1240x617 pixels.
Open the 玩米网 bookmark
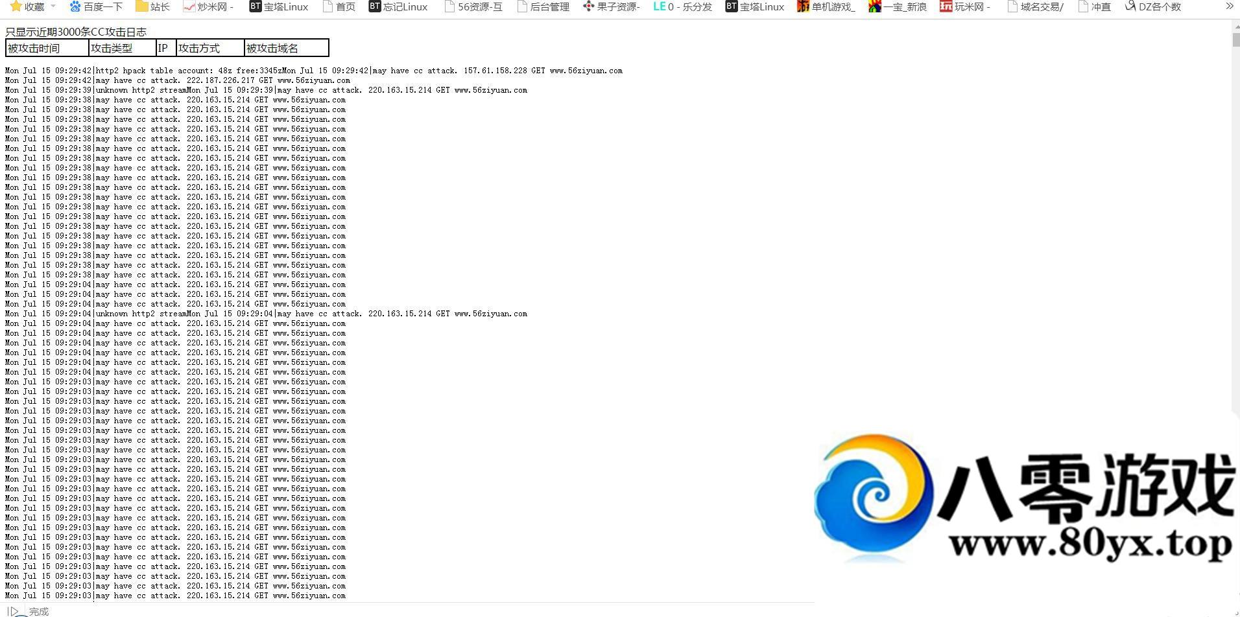[x=966, y=6]
